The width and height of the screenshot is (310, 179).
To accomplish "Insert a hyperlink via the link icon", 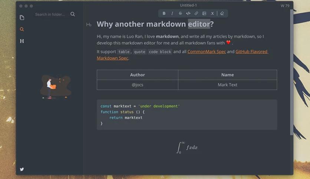I will tap(196, 13).
